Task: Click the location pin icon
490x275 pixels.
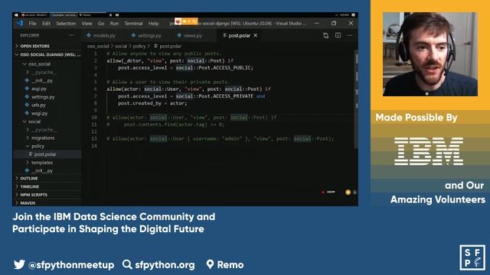Action: 210,264
